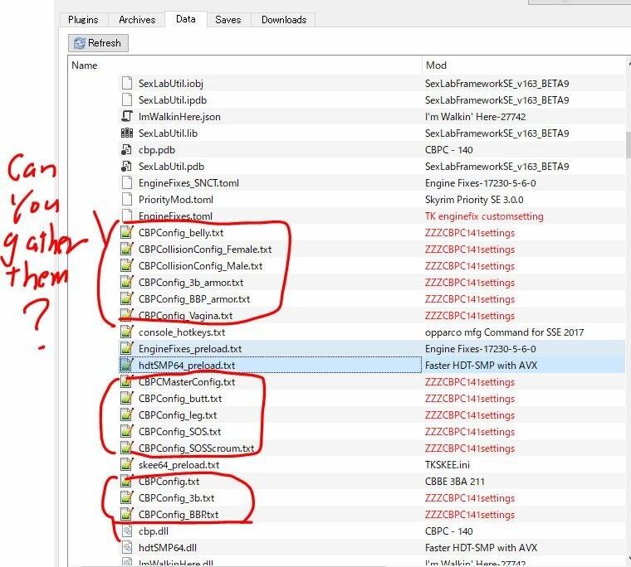
Task: Click the CBPConfig_3b_armor.txt file icon
Action: point(127,282)
